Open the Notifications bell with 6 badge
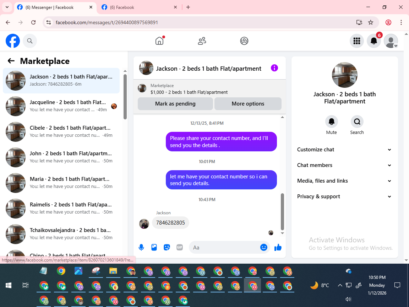409x307 pixels. pyautogui.click(x=374, y=41)
